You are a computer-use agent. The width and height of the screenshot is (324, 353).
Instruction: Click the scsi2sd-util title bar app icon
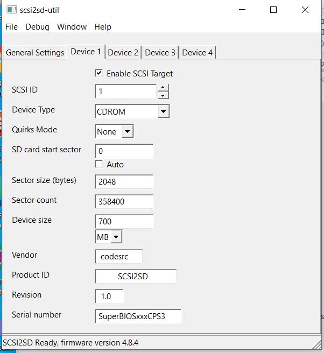[x=11, y=10]
